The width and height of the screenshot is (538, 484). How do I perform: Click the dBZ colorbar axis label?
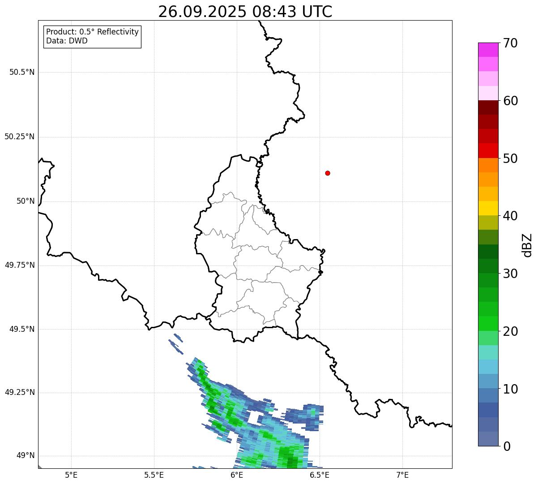click(x=527, y=245)
